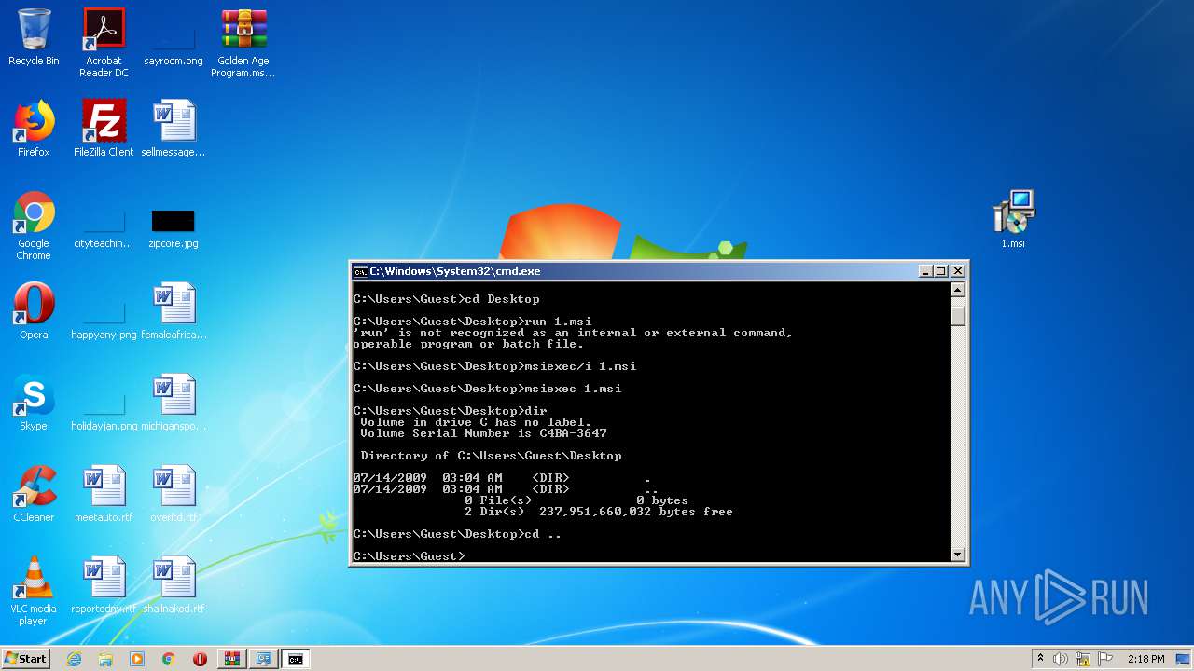Launch Opera from the desktop
The width and height of the screenshot is (1194, 671).
point(34,311)
